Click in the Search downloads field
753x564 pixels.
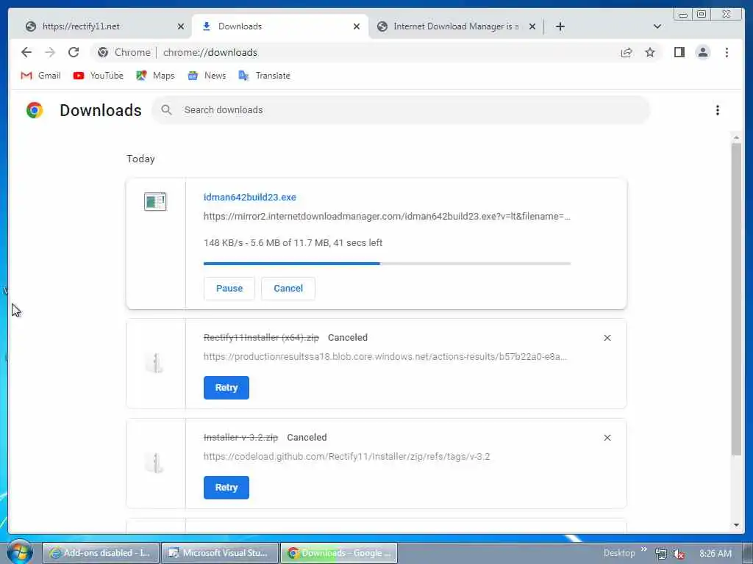pos(401,110)
